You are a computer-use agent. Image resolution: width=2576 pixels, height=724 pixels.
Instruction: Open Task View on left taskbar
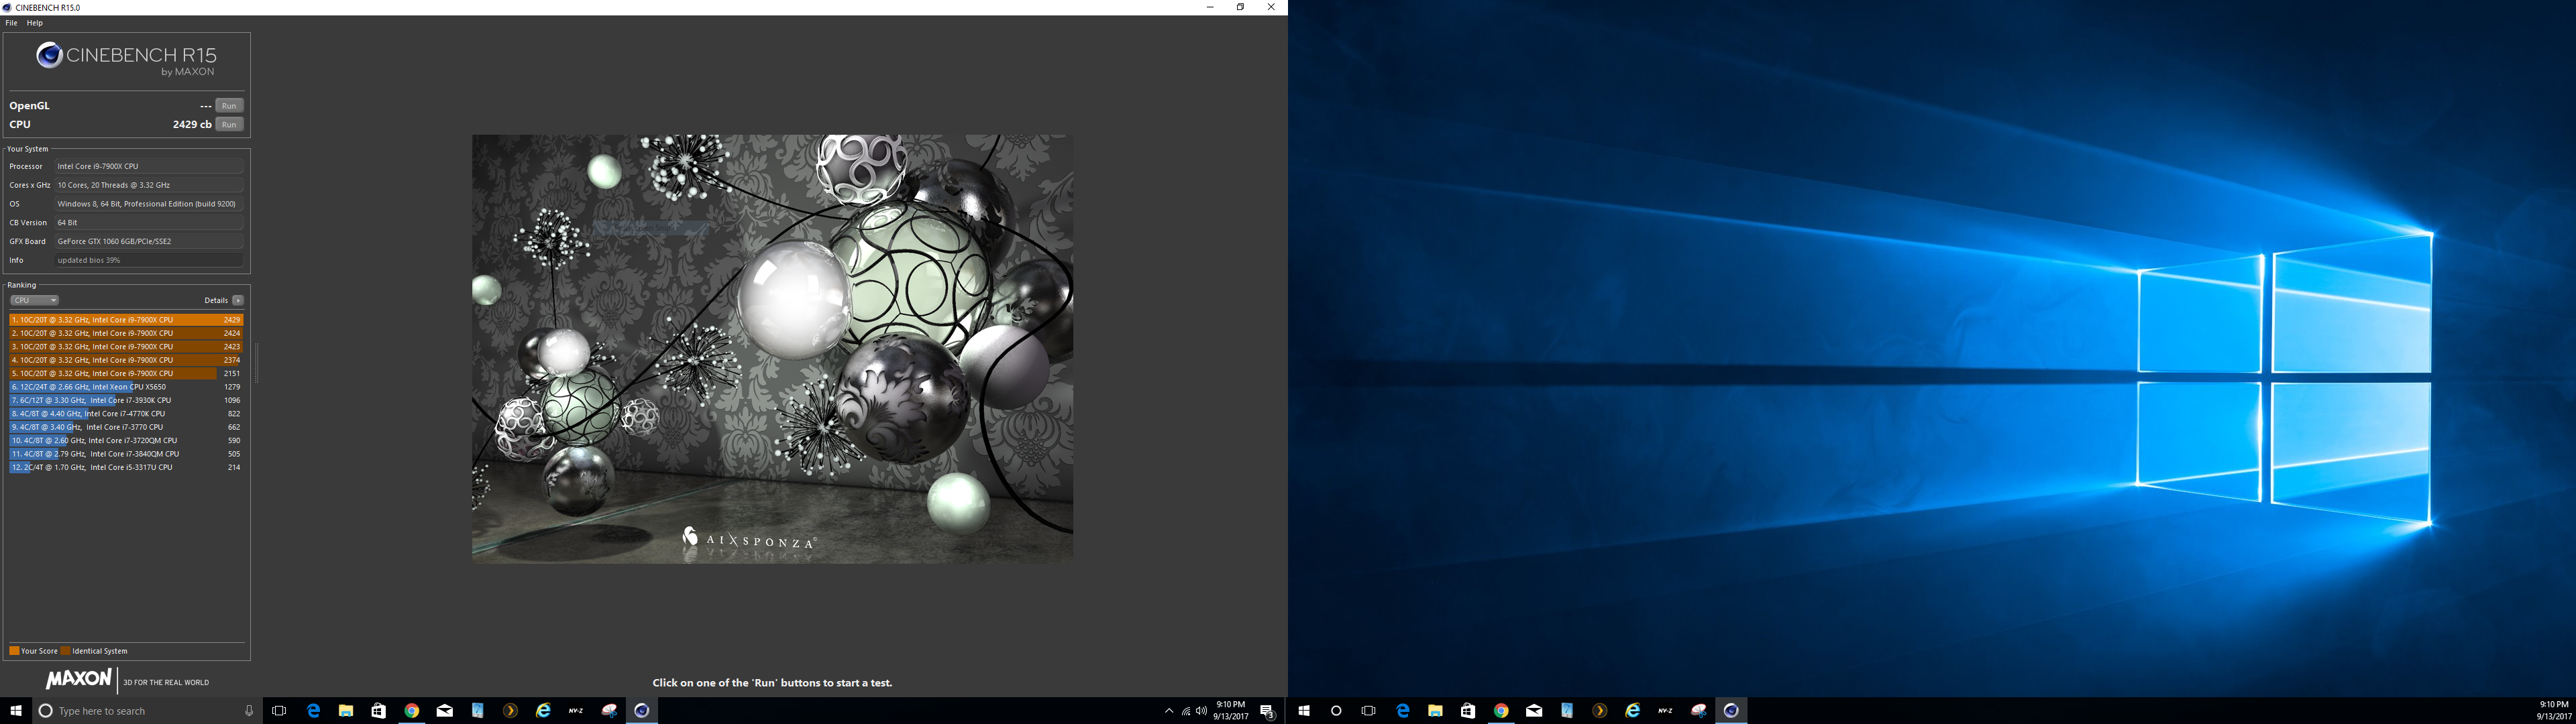(x=279, y=711)
